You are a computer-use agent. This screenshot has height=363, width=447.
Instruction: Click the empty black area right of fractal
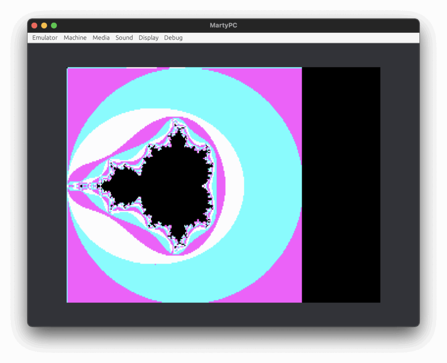340,183
